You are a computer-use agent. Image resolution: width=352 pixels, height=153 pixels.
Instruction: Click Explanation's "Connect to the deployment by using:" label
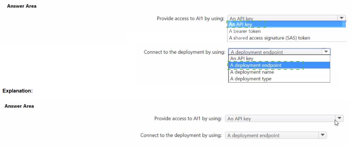click(x=181, y=135)
